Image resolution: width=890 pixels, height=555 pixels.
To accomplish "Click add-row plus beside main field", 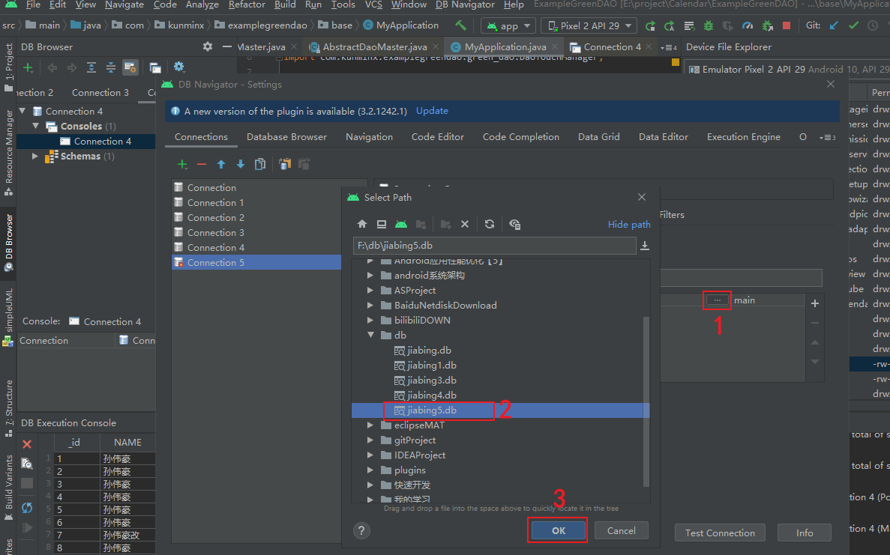I will [x=815, y=303].
